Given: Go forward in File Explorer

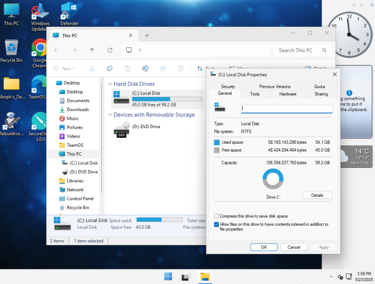Looking at the screenshot, I should click(x=74, y=50).
